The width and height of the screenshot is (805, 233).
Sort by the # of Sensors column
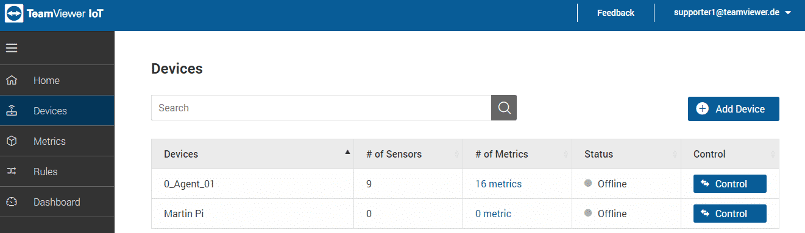point(408,154)
